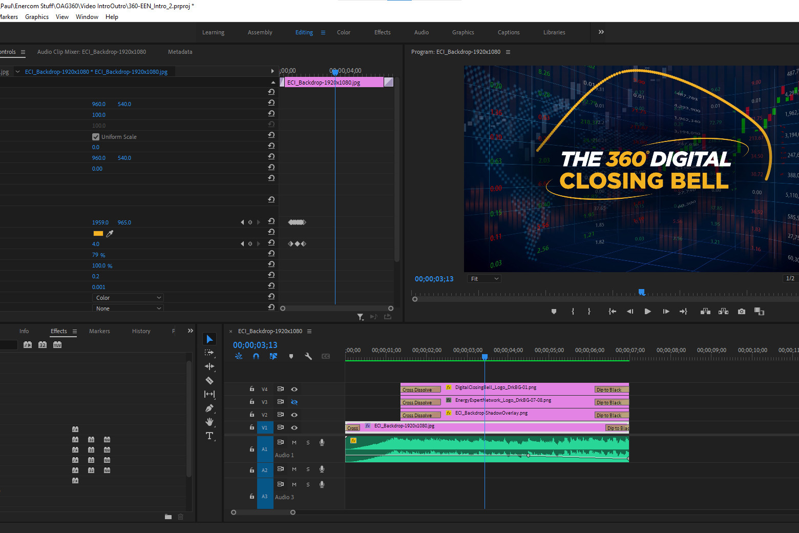Viewport: 799px width, 533px height.
Task: Enable voice-over record on A2
Action: 322,469
